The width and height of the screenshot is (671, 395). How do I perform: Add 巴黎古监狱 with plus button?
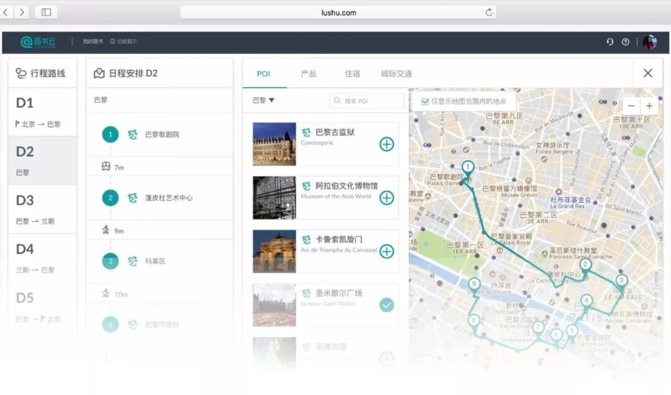pyautogui.click(x=386, y=144)
